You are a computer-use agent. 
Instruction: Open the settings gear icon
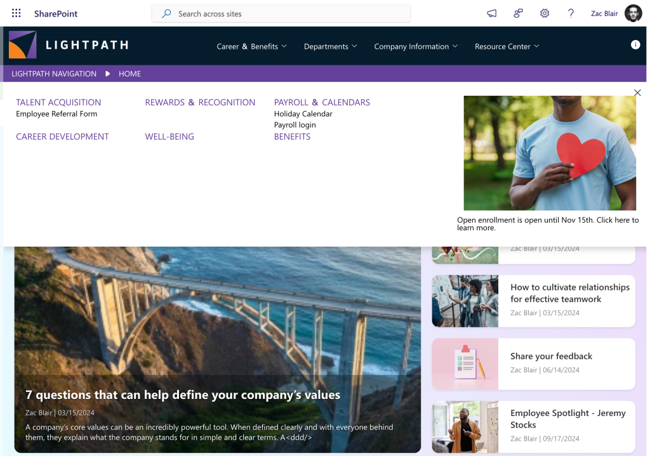coord(545,13)
